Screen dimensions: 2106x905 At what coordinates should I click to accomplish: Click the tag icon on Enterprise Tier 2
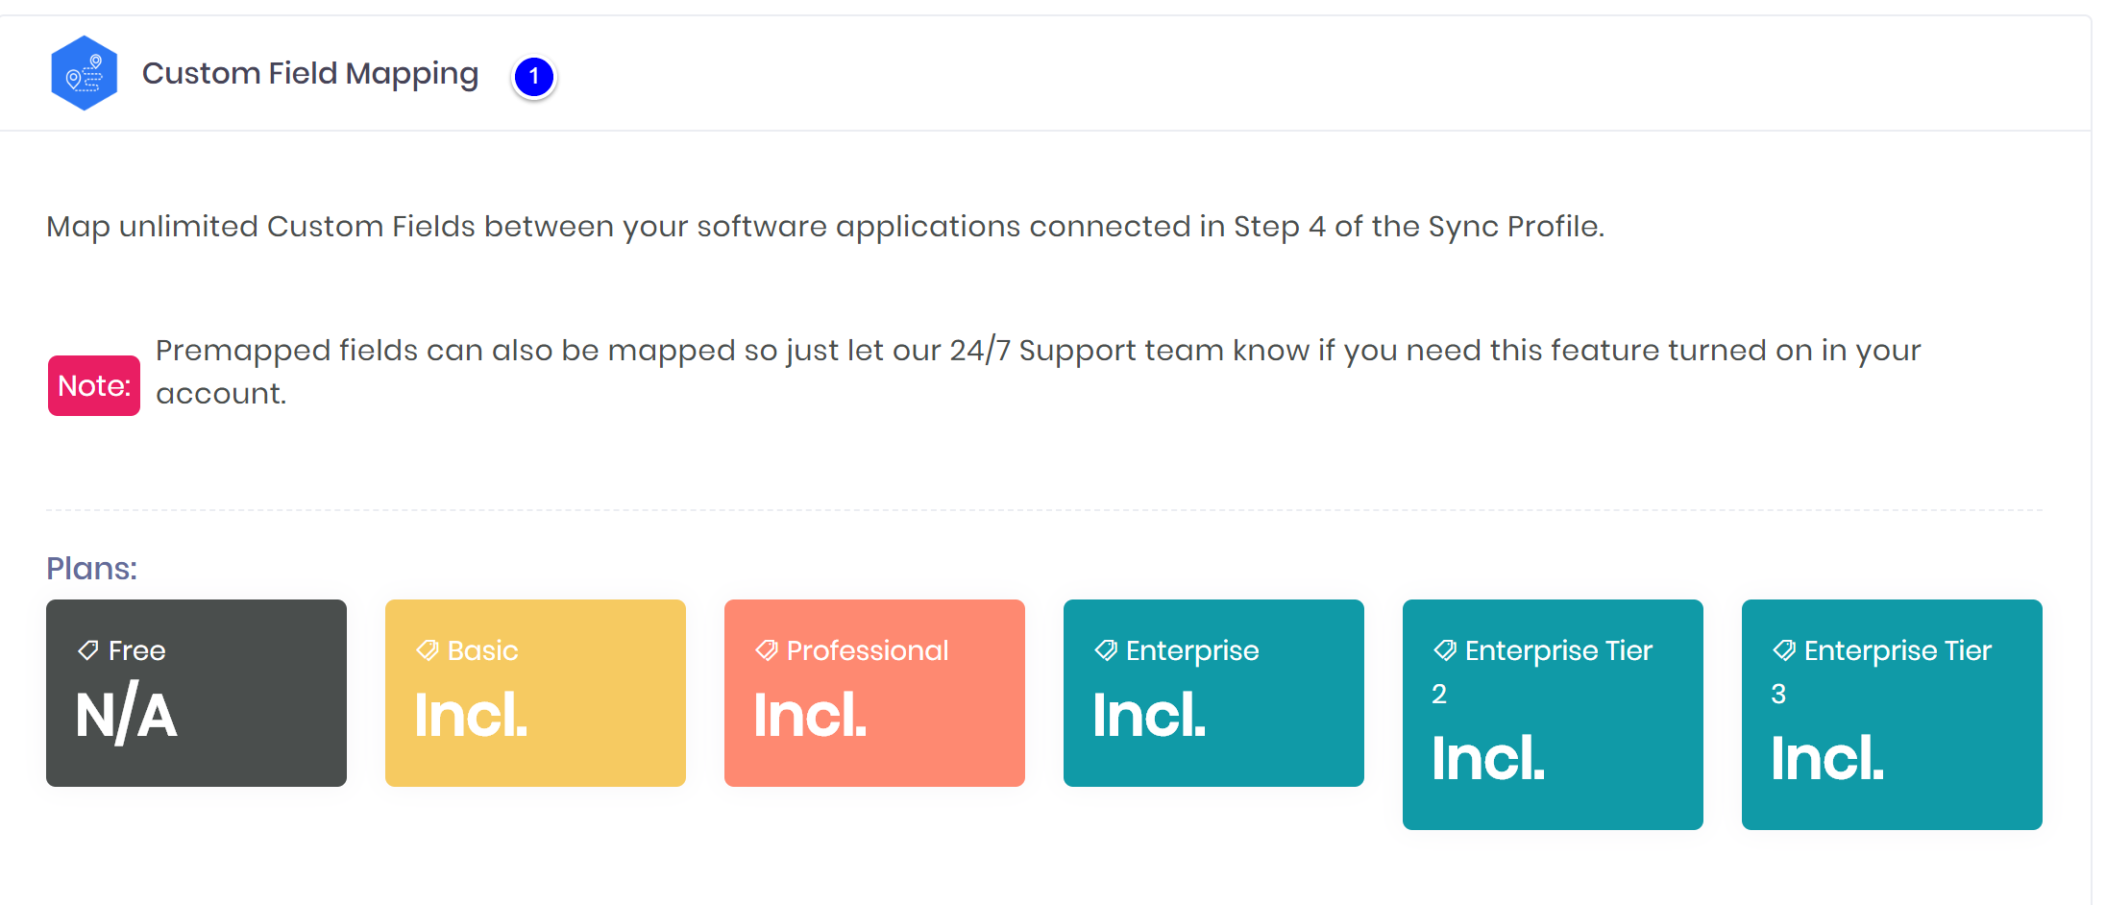(1444, 650)
